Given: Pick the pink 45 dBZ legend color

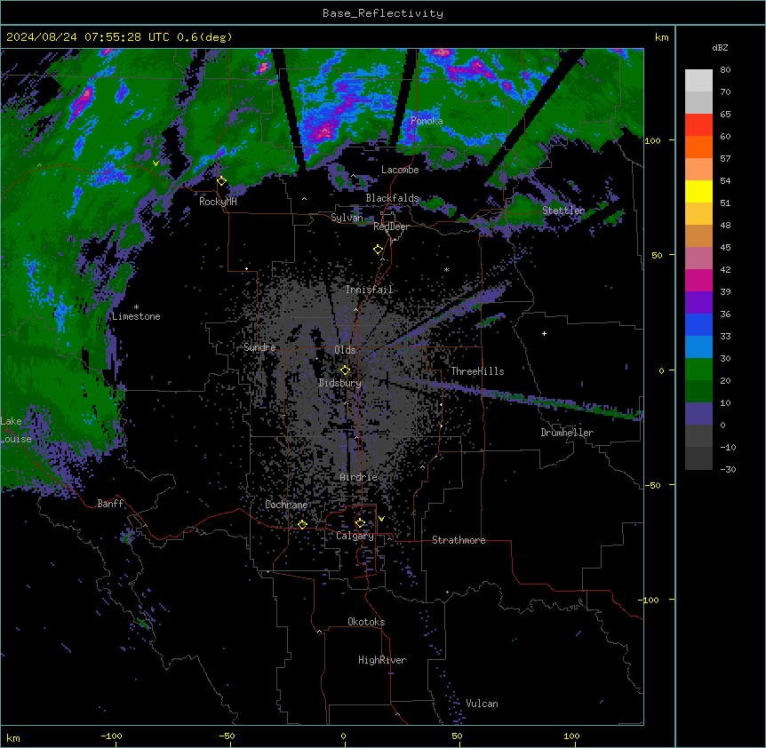Looking at the screenshot, I should tap(698, 258).
